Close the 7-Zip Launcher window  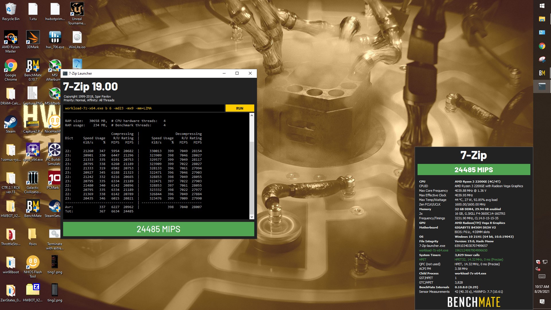pos(250,73)
